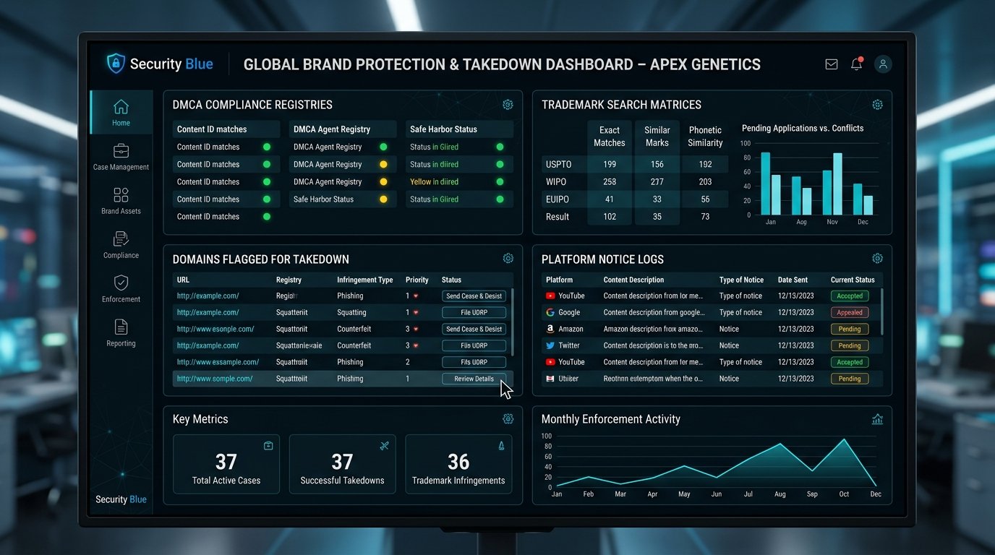Viewport: 995px width, 555px height.
Task: Open the http://www.somple.com/ link
Action: [214, 379]
